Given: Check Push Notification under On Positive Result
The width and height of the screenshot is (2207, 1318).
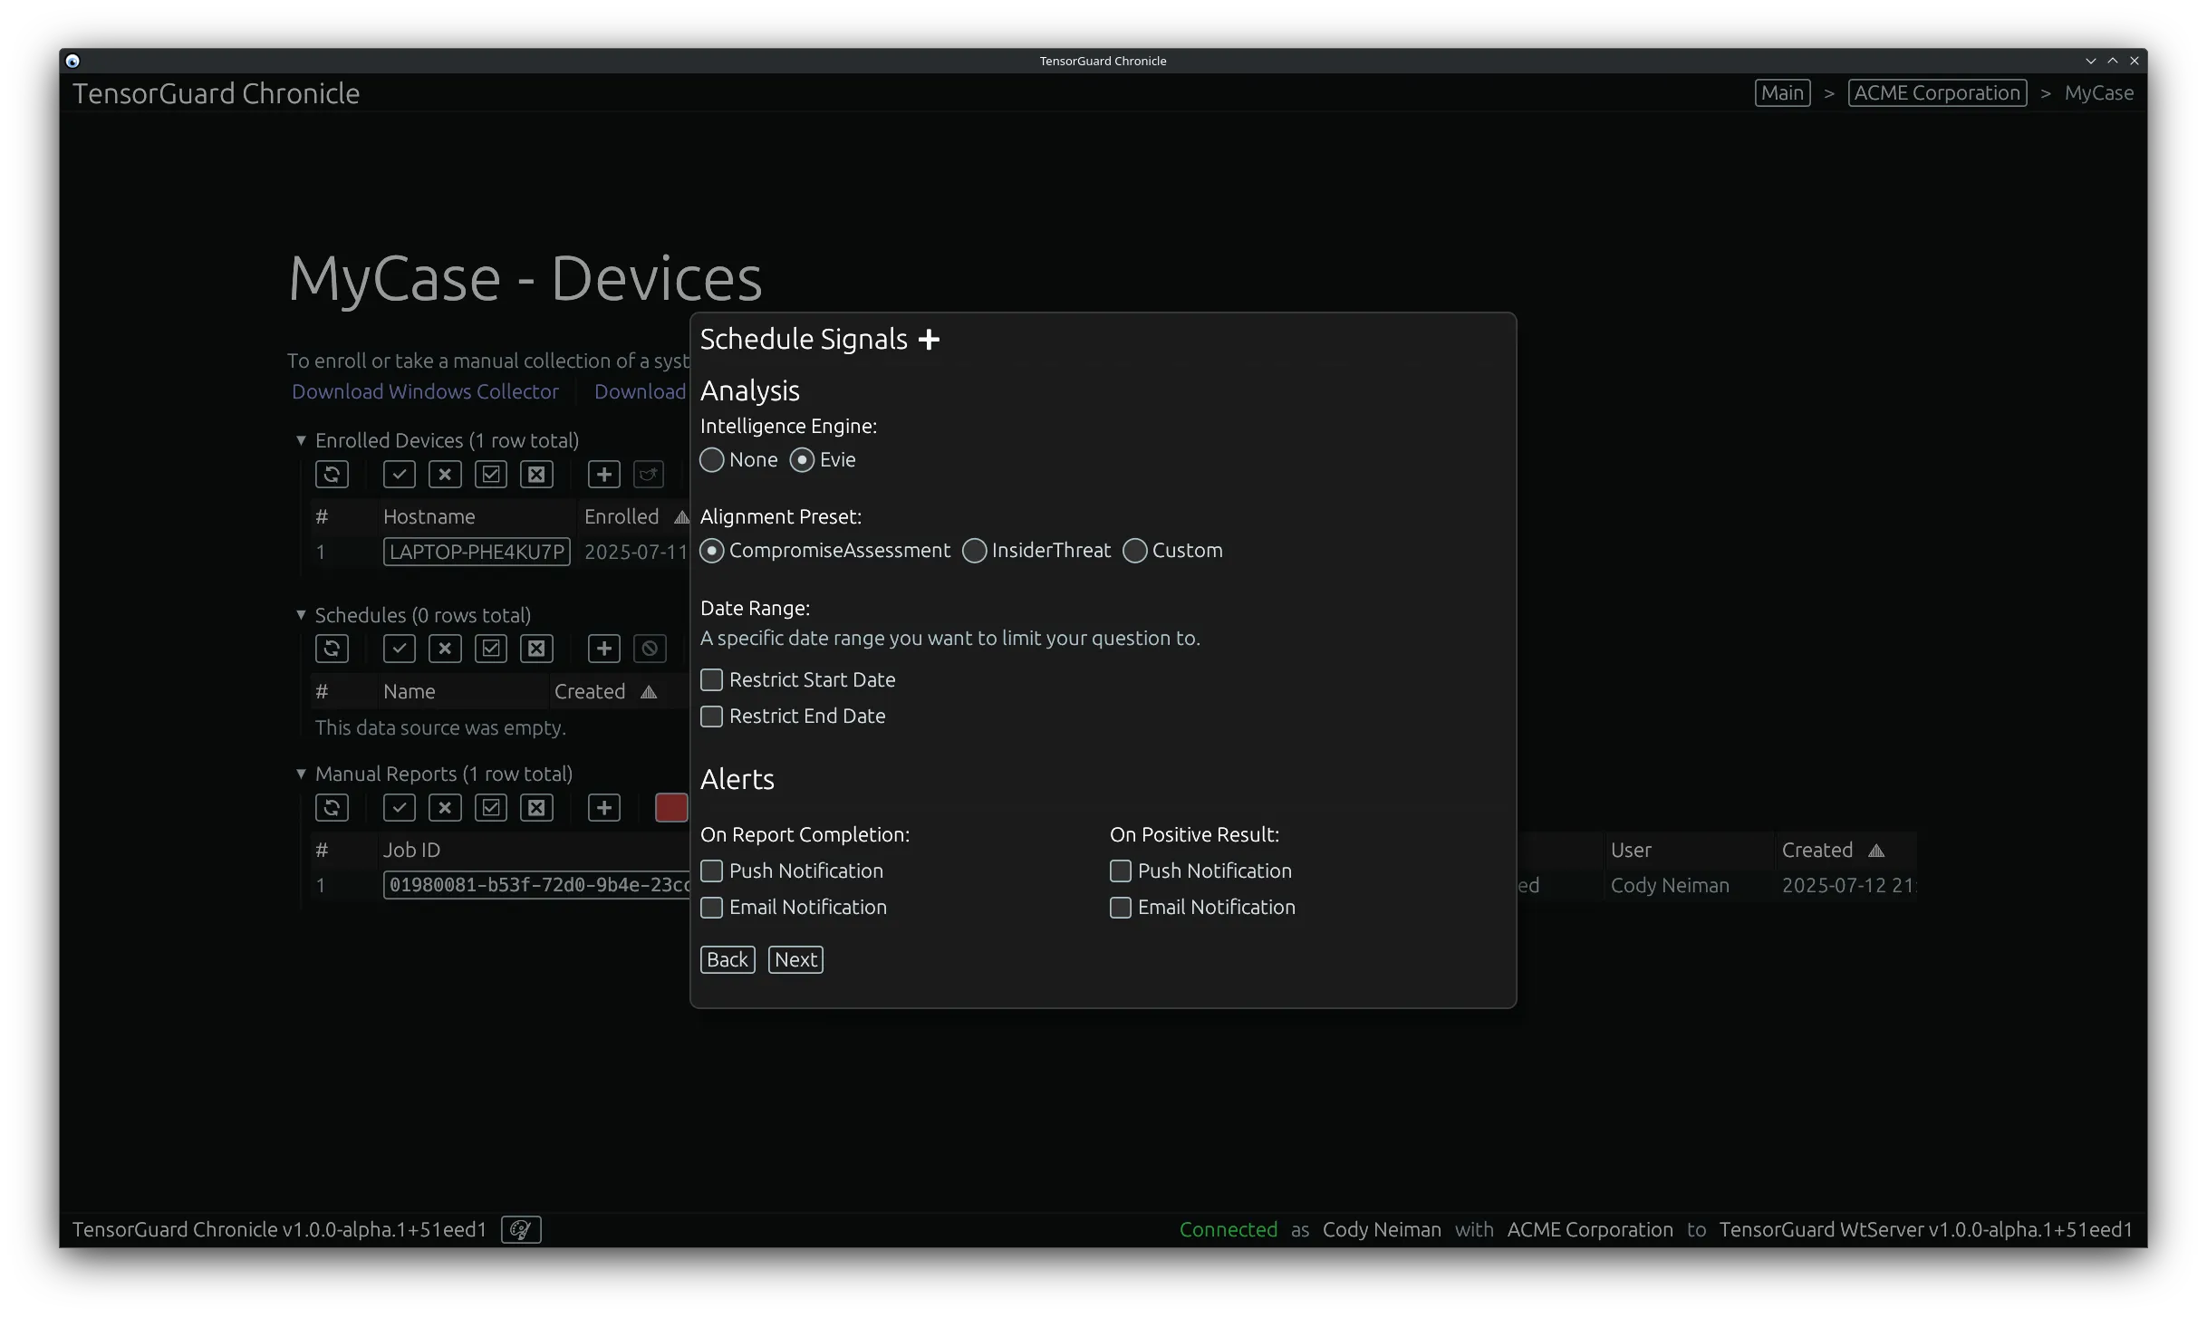Looking at the screenshot, I should 1119,871.
